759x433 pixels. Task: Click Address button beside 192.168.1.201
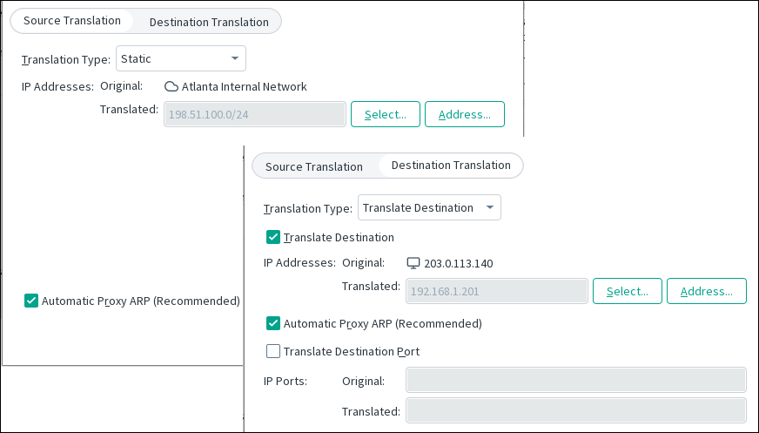706,291
